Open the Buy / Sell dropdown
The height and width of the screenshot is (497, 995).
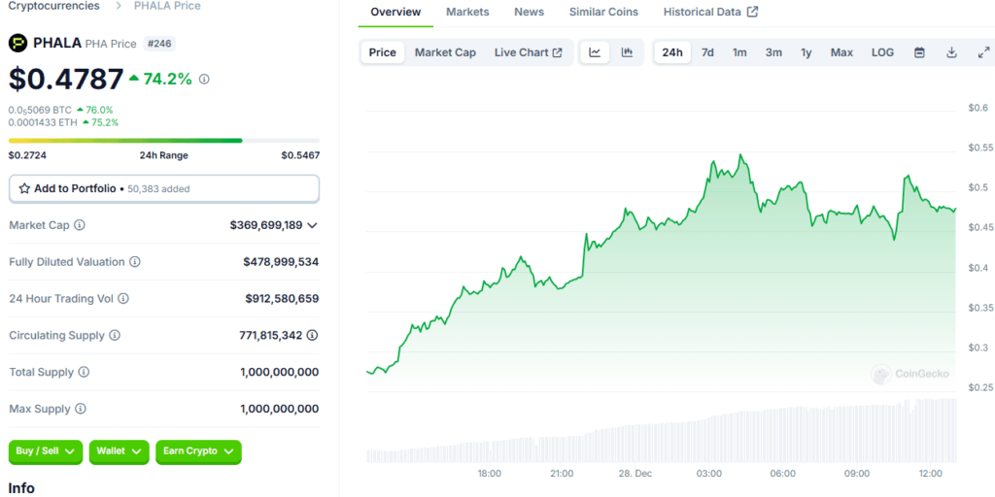tap(46, 452)
